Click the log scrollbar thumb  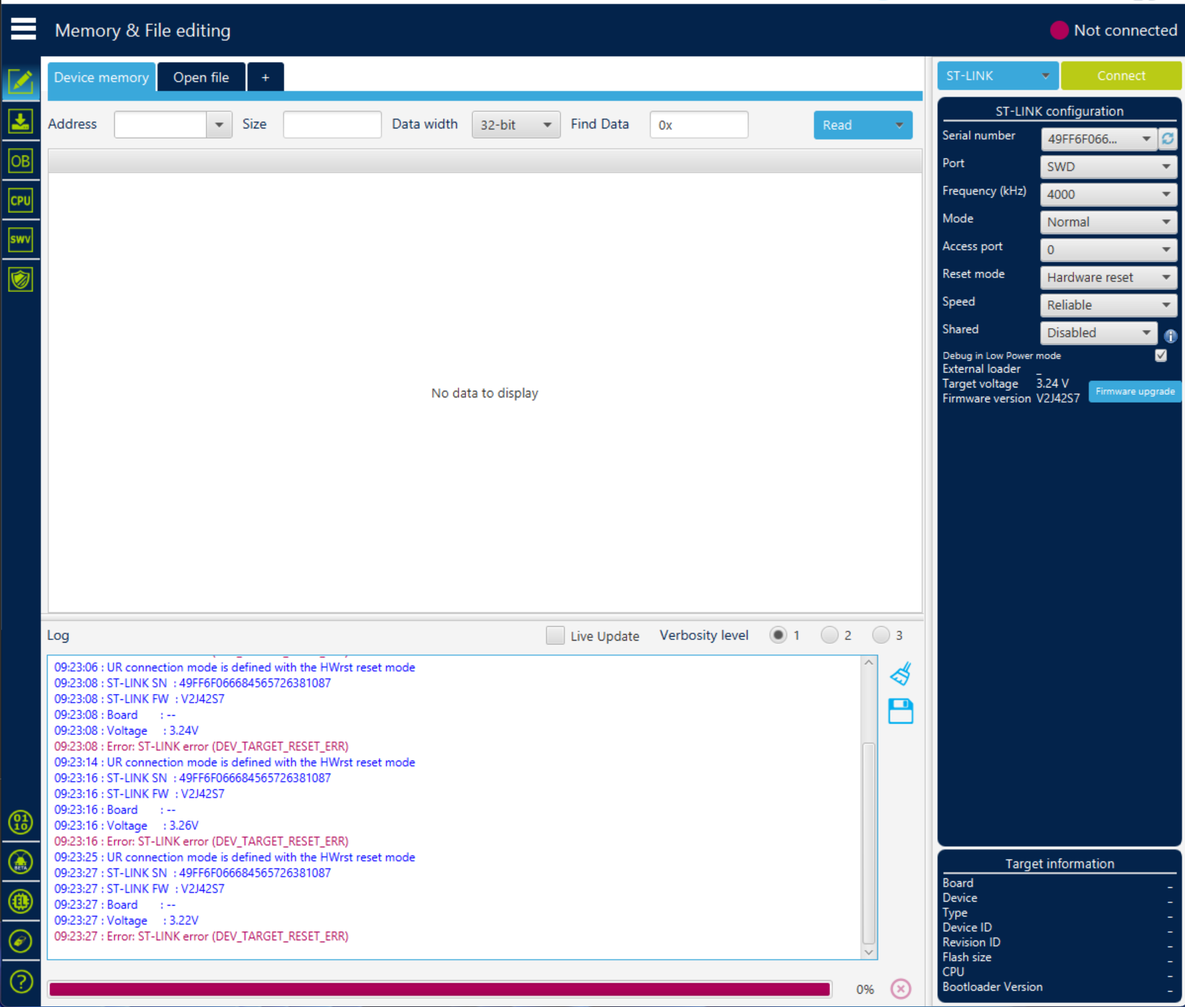(x=869, y=844)
